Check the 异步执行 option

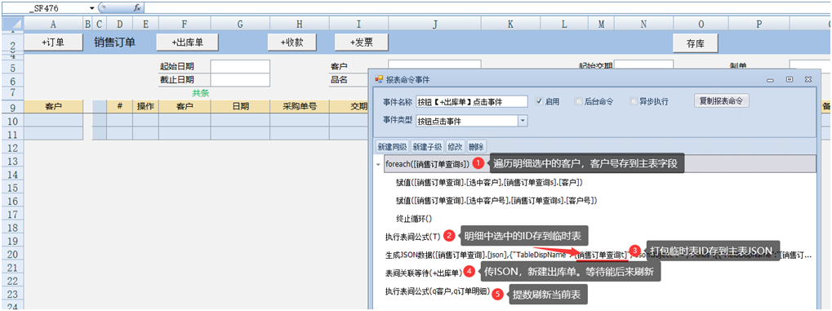[634, 101]
